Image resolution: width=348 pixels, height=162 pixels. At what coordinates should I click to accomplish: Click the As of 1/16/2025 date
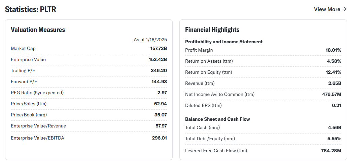[x=150, y=40]
